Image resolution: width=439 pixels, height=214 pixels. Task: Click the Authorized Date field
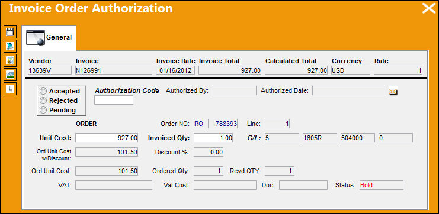click(x=348, y=90)
